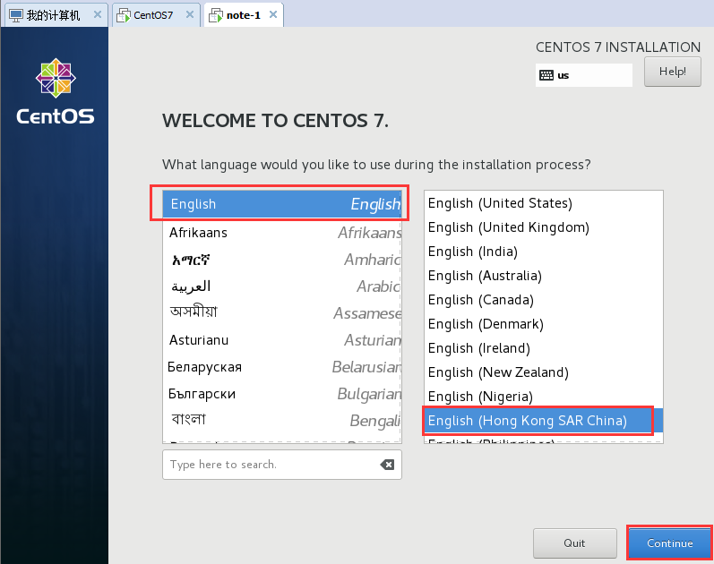The image size is (714, 564).
Task: Choose English (India) locale
Action: point(543,252)
